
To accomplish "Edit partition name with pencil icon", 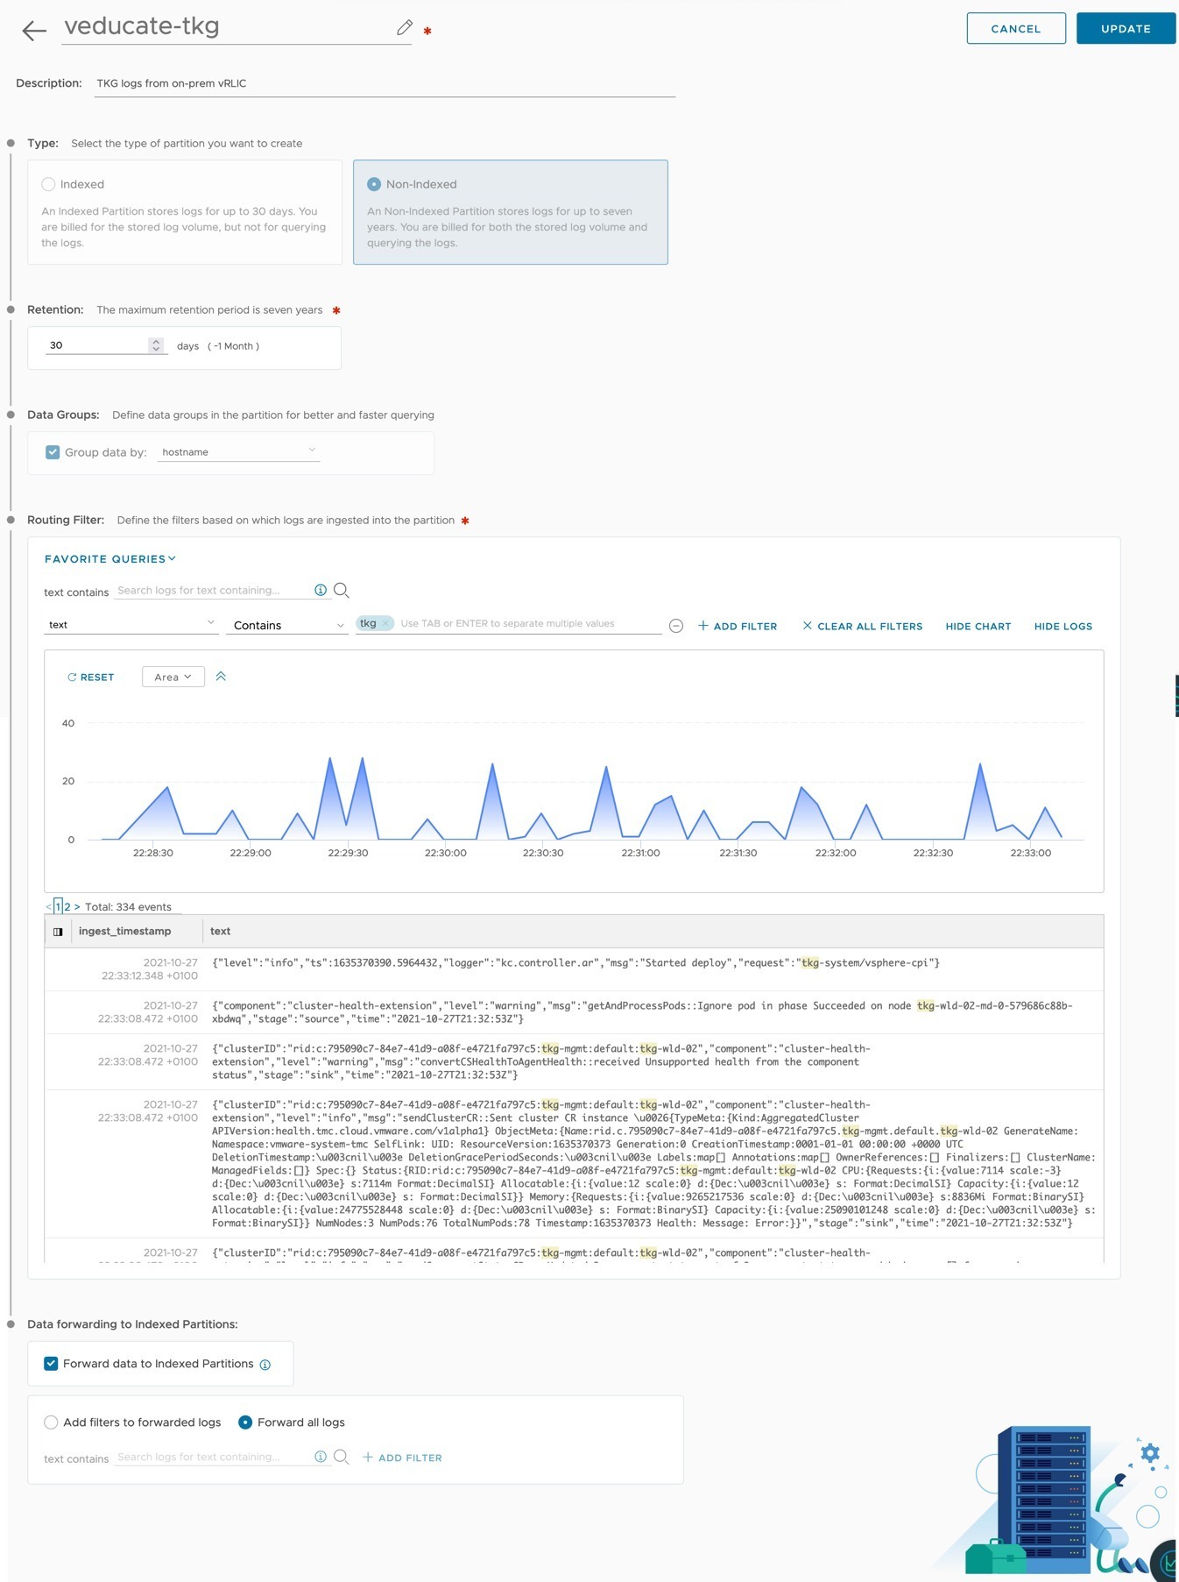I will (x=404, y=27).
